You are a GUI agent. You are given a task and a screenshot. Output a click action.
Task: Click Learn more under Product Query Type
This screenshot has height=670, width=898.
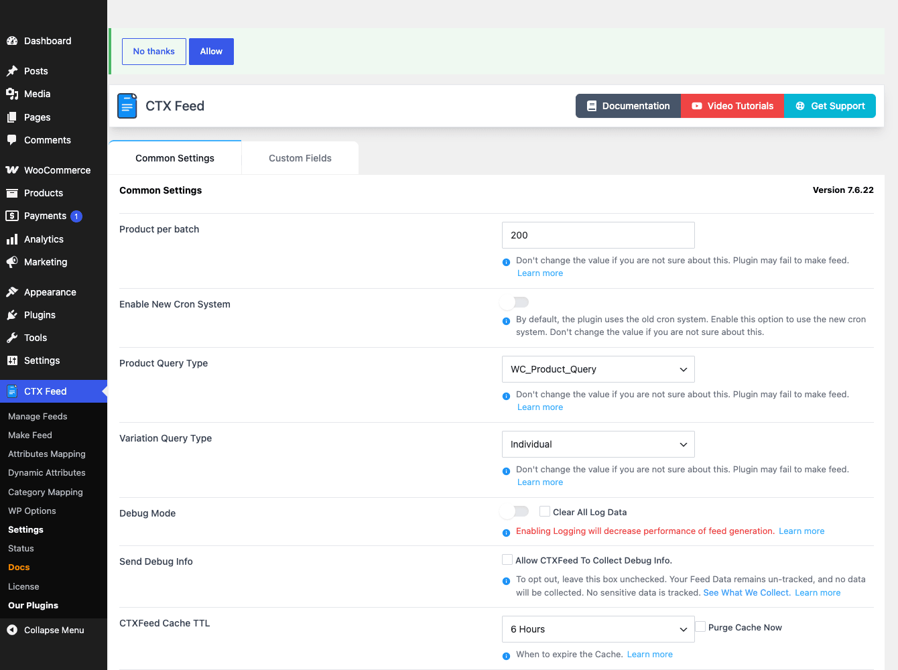click(x=540, y=407)
